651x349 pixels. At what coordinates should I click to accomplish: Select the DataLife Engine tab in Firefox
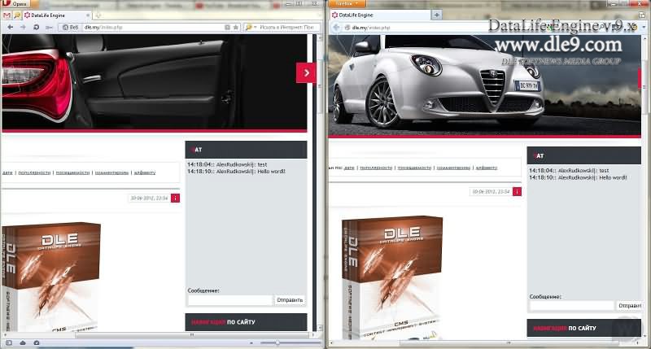pos(378,15)
